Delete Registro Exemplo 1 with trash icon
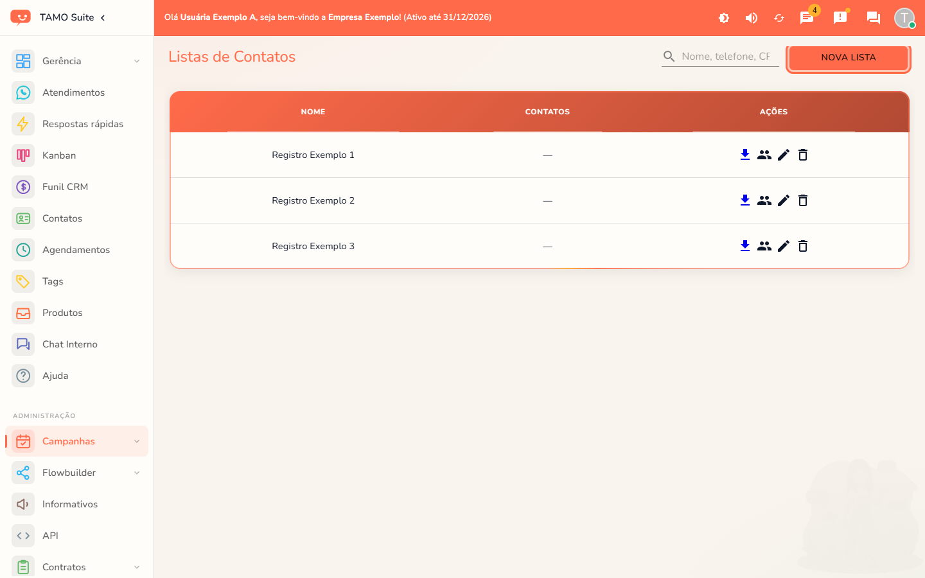This screenshot has width=925, height=578. pyautogui.click(x=803, y=155)
